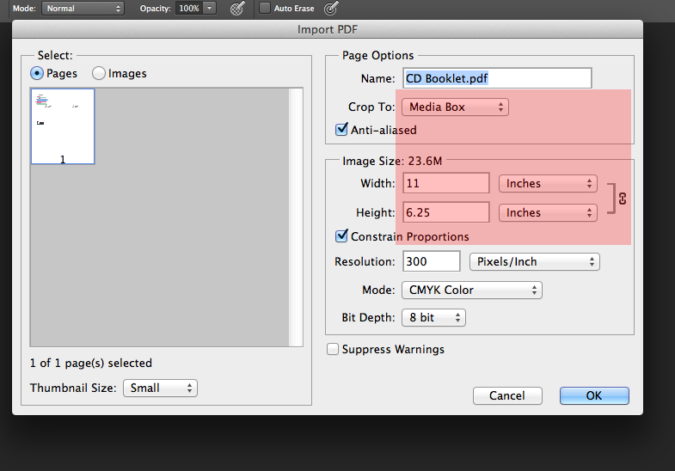Click the Name field CD Booklet.pdf

pyautogui.click(x=497, y=78)
